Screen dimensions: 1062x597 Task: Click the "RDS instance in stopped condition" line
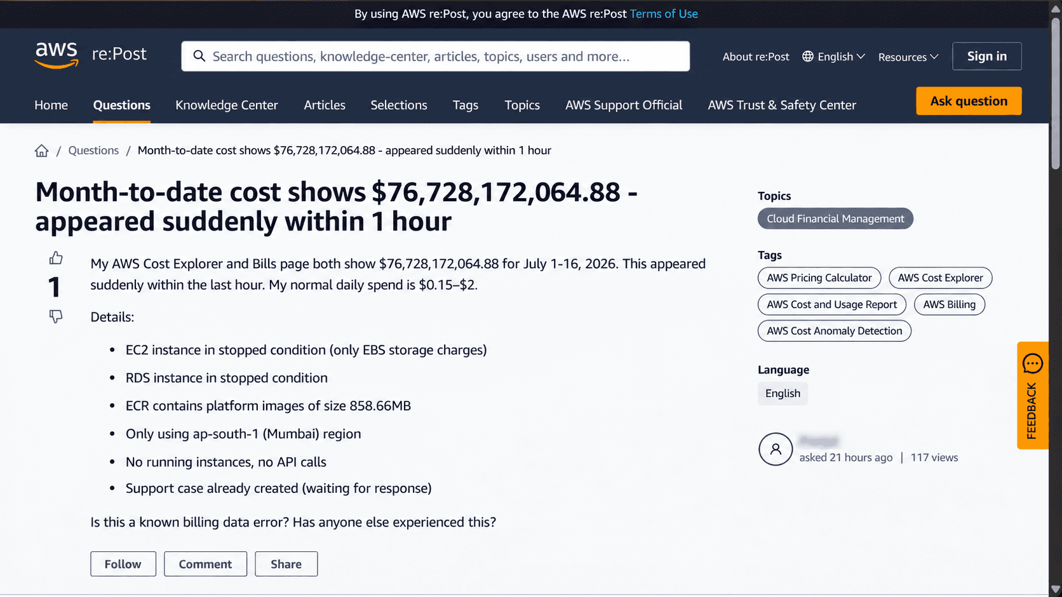226,378
